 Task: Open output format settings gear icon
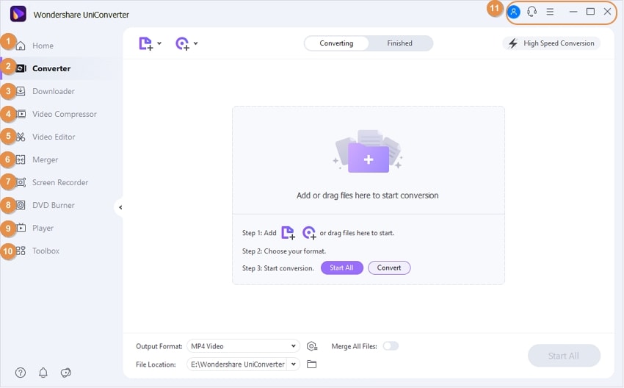click(x=312, y=346)
